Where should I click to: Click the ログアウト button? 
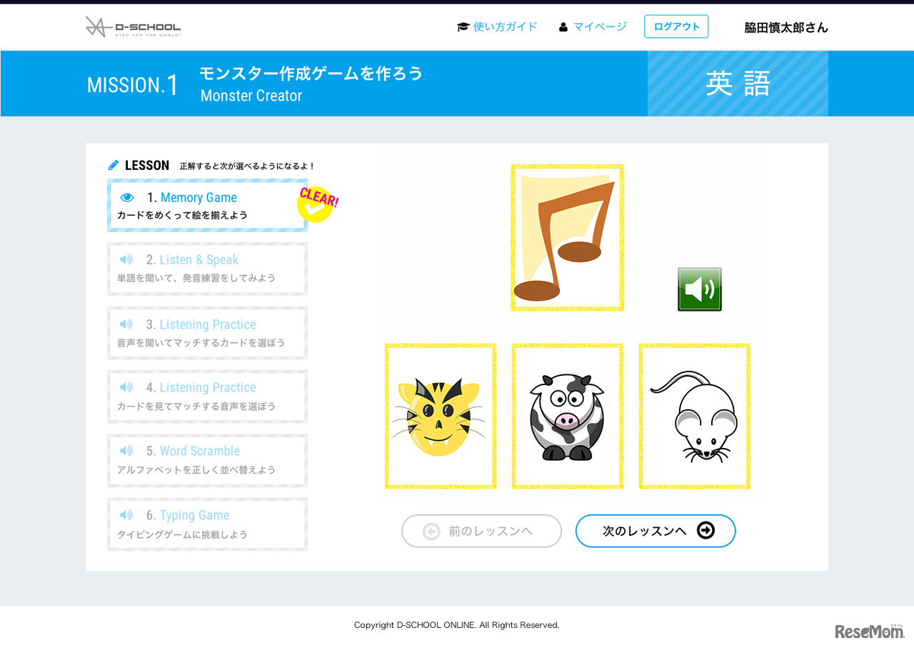[676, 26]
